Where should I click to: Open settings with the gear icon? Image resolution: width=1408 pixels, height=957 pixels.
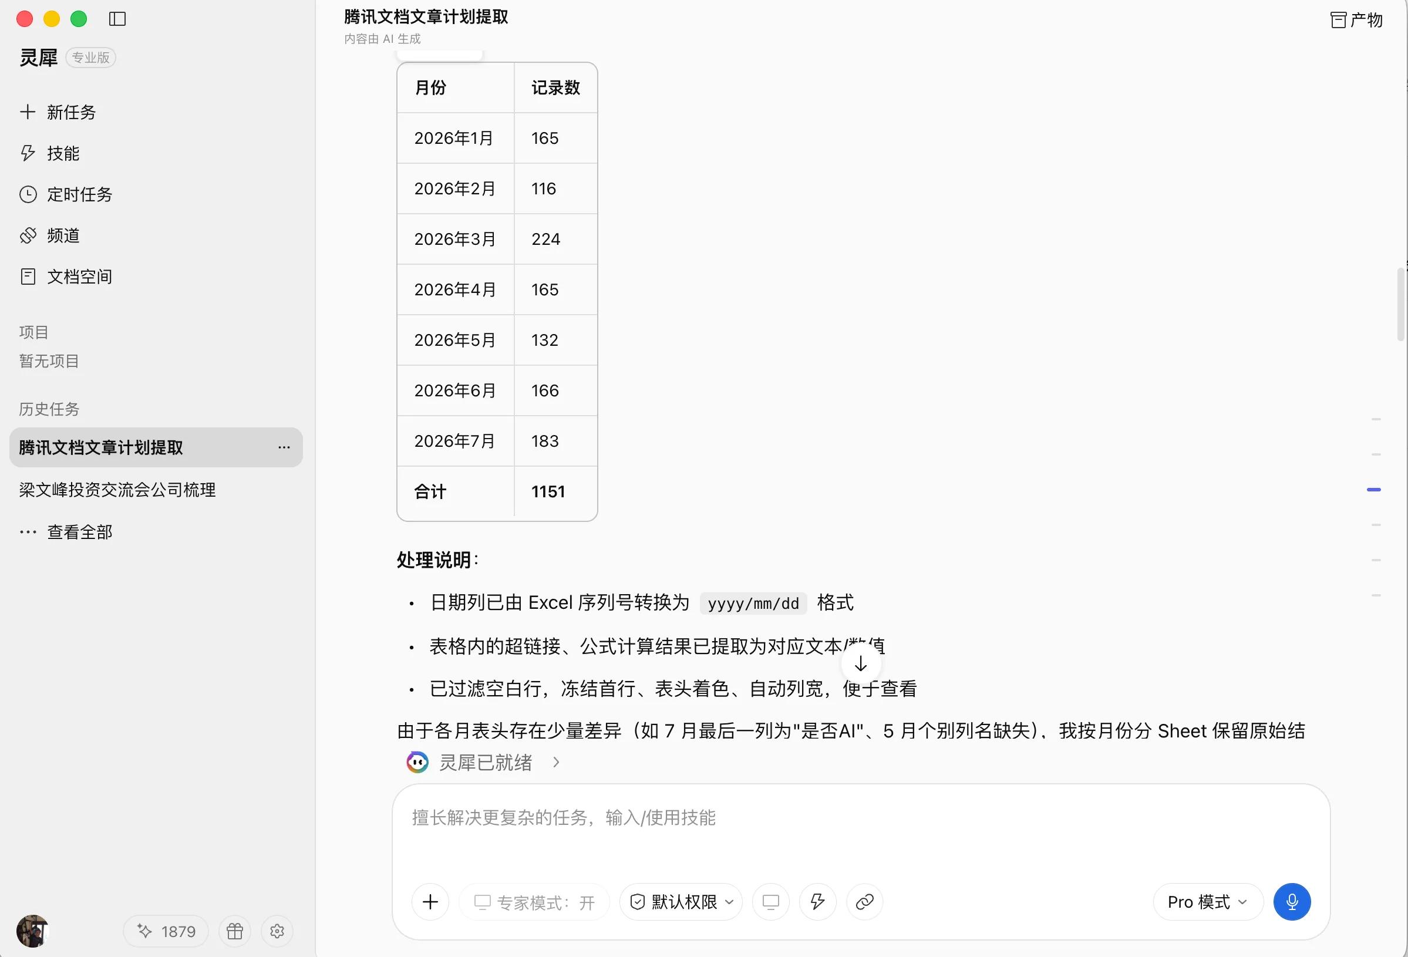(277, 931)
